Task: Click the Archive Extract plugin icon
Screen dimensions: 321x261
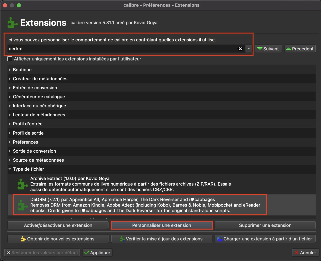Action: tap(22, 184)
